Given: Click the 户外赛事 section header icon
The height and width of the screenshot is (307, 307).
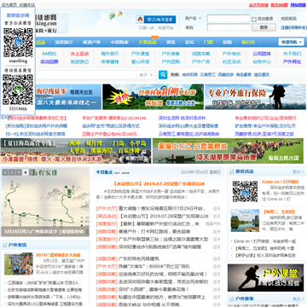Looking at the screenshot, I should click(x=232, y=299).
